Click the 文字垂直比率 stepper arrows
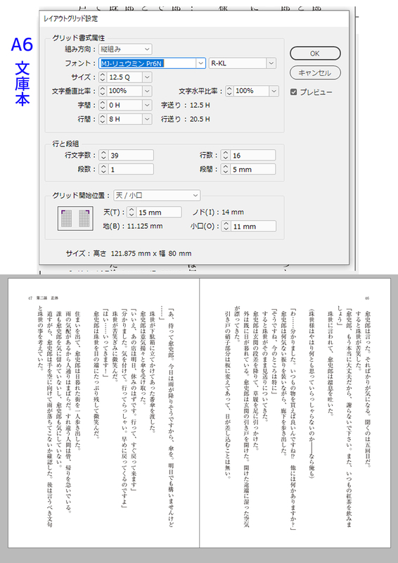398x563 pixels. tap(103, 91)
